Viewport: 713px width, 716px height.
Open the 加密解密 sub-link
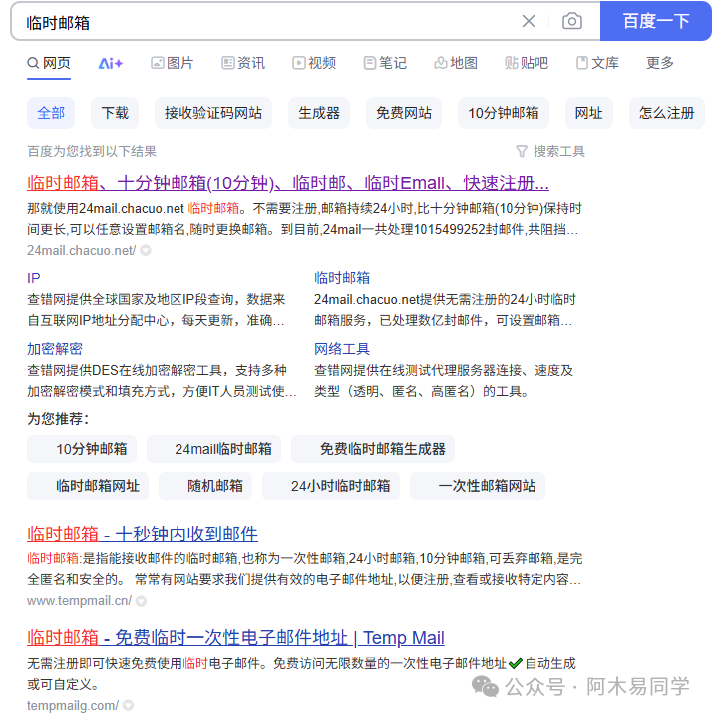(x=55, y=349)
